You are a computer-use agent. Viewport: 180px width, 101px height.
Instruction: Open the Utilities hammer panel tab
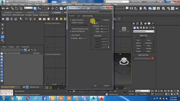pos(153,24)
